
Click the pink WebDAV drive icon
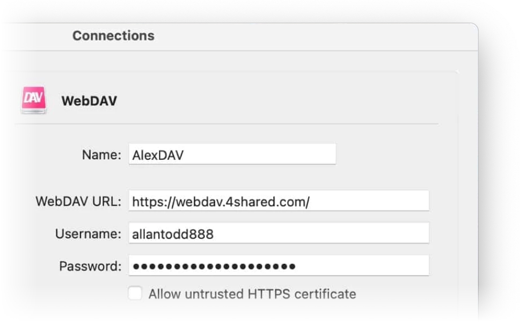tap(33, 100)
